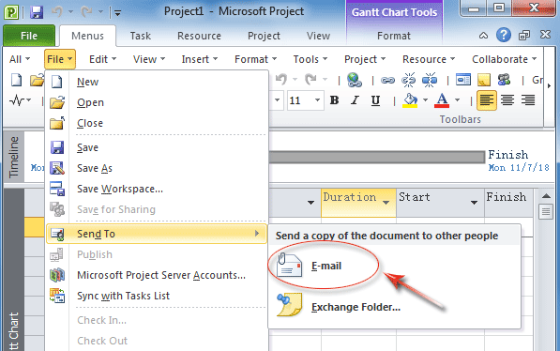
Task: Toggle Italic formatting
Action: (x=355, y=100)
